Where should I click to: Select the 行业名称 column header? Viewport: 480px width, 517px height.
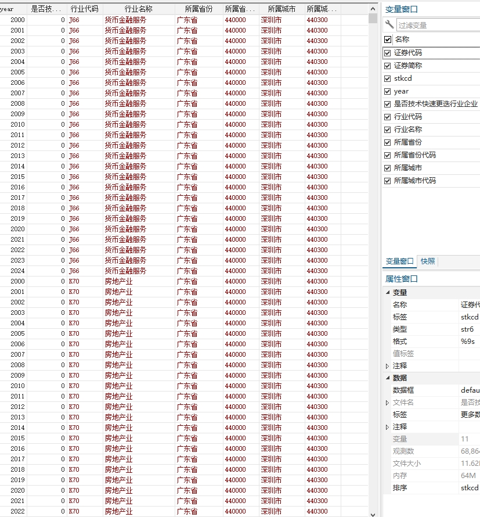tap(138, 9)
